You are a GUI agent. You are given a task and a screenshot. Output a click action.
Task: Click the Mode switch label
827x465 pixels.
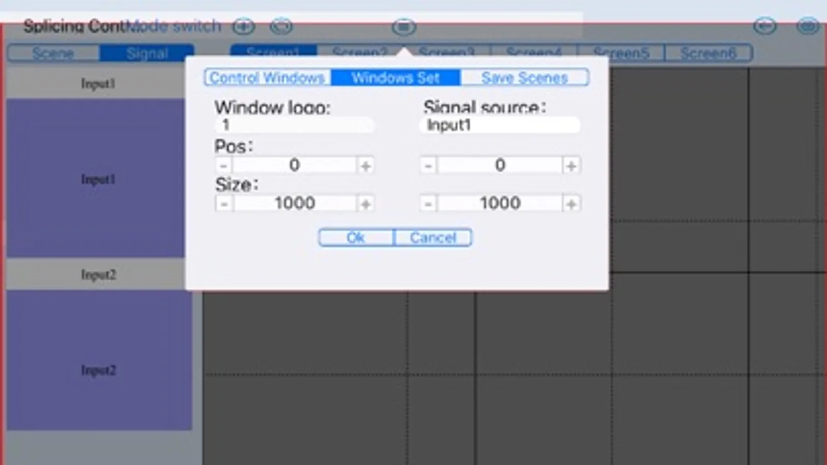click(x=174, y=26)
